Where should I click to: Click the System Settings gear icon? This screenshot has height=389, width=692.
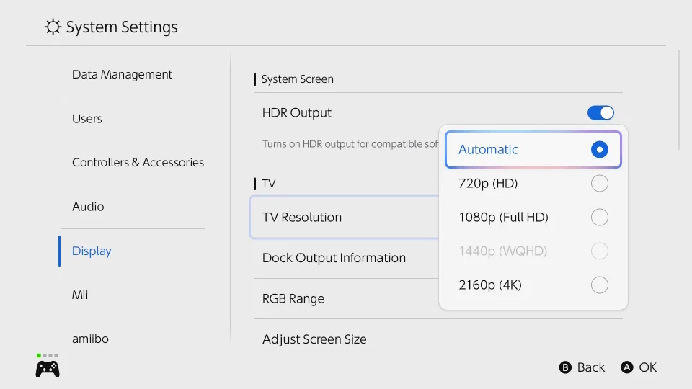tap(53, 27)
